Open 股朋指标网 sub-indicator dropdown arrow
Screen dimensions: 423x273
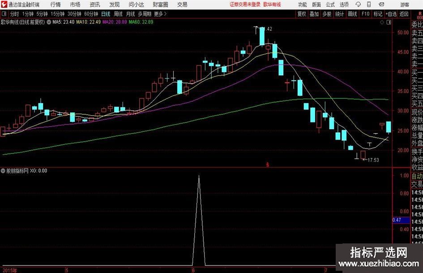(x=3, y=171)
